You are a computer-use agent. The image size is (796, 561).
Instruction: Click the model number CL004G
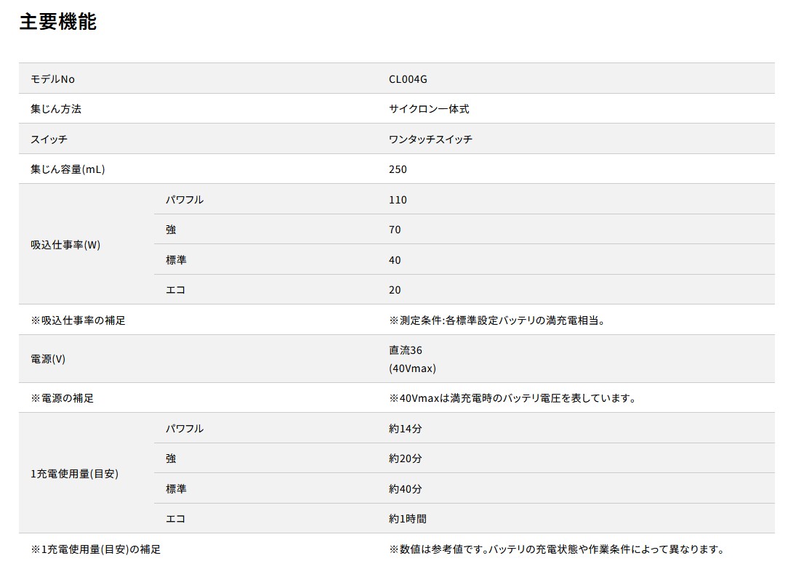click(408, 79)
